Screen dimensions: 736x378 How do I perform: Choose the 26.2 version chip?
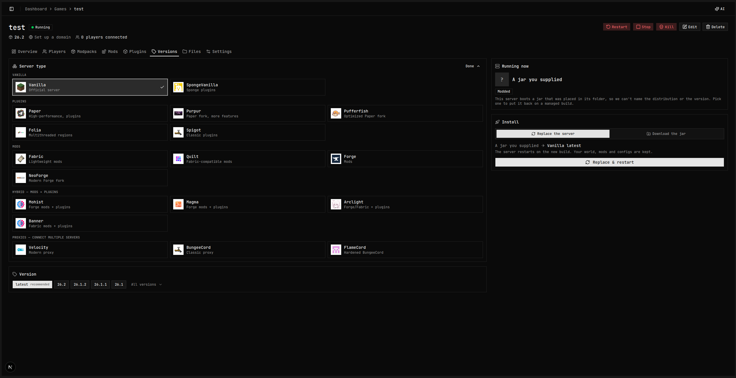[61, 285]
